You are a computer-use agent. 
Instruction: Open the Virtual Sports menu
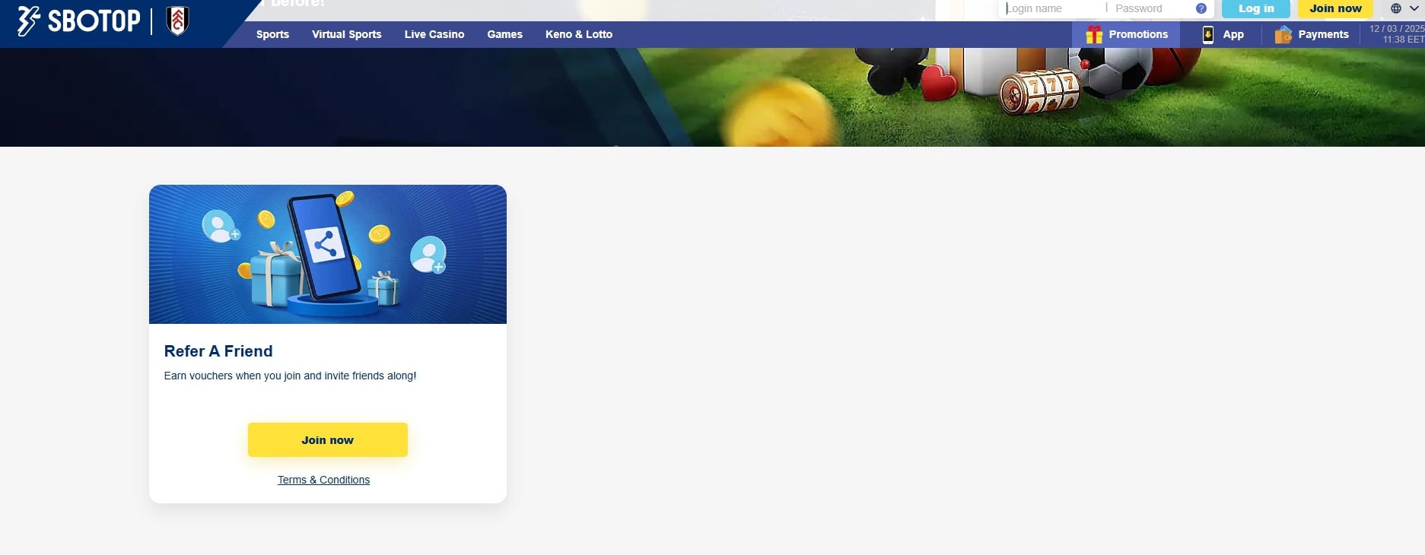pos(347,34)
